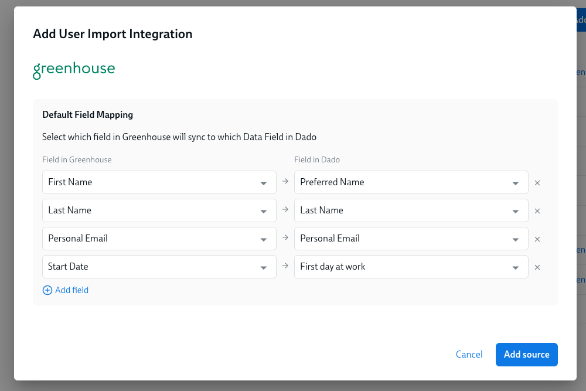Open the Start Date Greenhouse field dropdown
The height and width of the screenshot is (391, 586).
coord(159,267)
